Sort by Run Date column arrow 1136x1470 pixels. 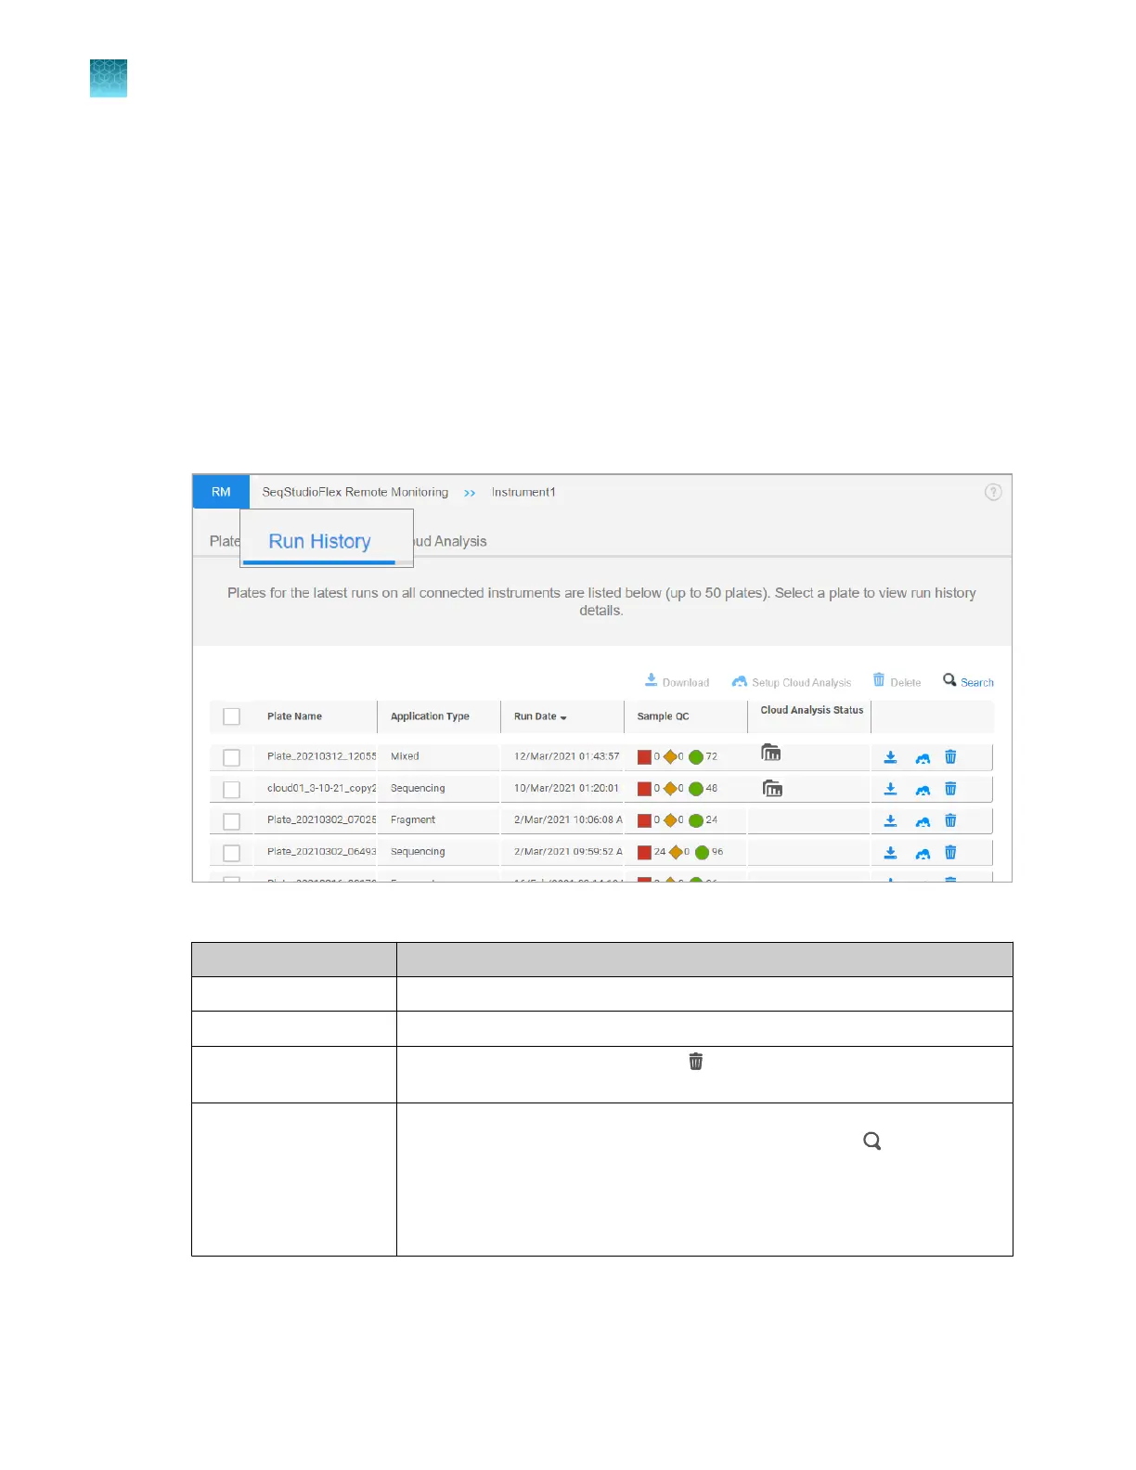click(563, 717)
